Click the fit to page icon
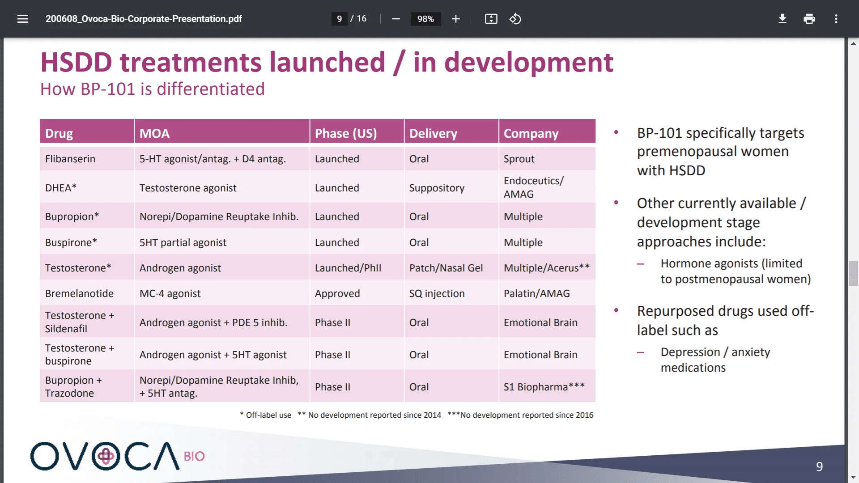 coord(491,19)
